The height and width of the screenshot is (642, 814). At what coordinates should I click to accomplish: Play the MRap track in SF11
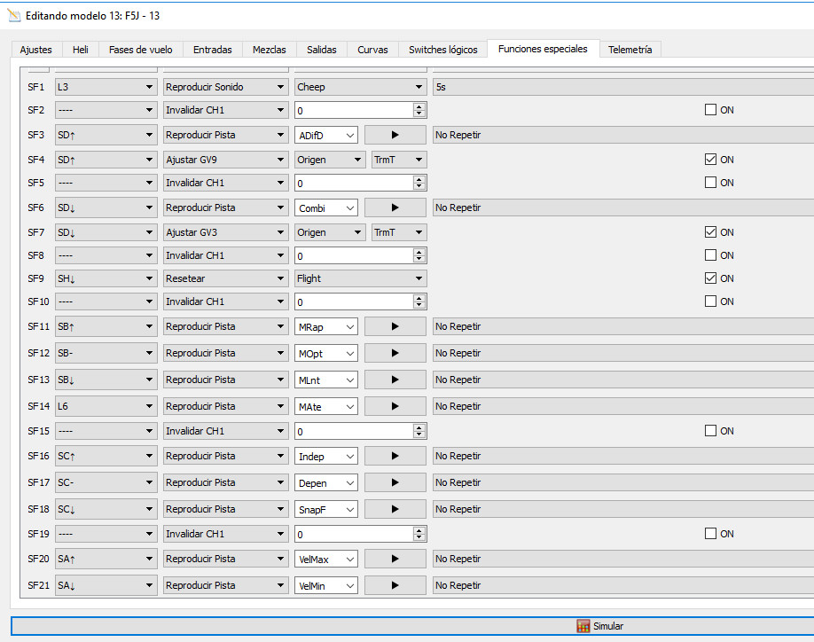(395, 326)
